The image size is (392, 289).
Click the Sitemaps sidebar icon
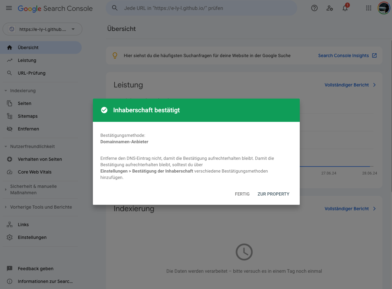[10, 116]
